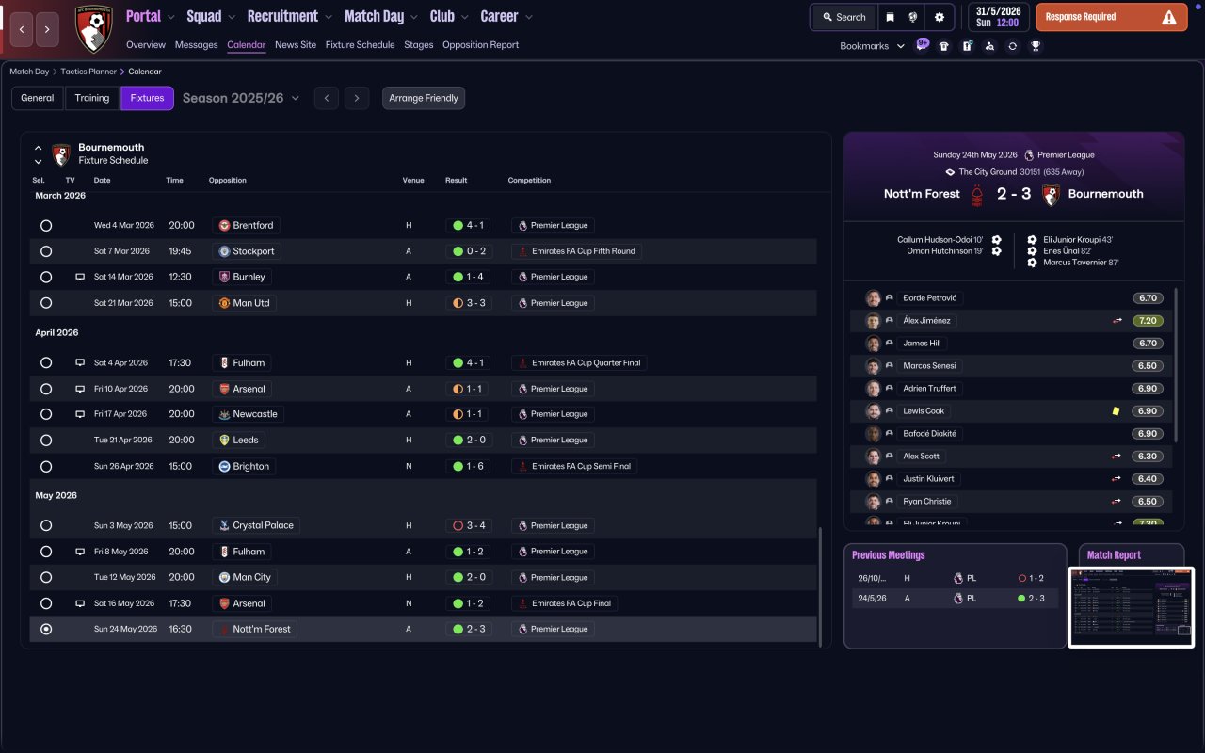
Task: Click the scouting magnifier person shortcut icon
Action: [989, 46]
